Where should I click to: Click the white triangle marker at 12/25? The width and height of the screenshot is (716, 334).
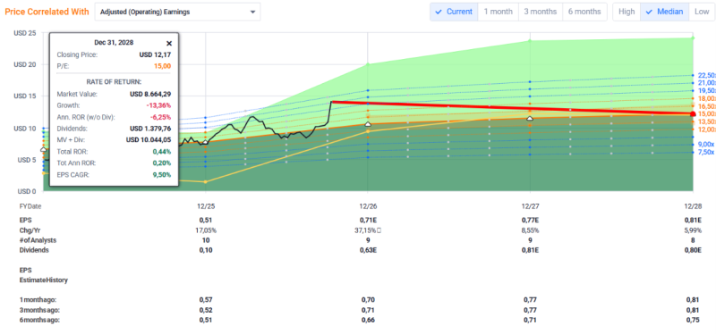pos(206,142)
